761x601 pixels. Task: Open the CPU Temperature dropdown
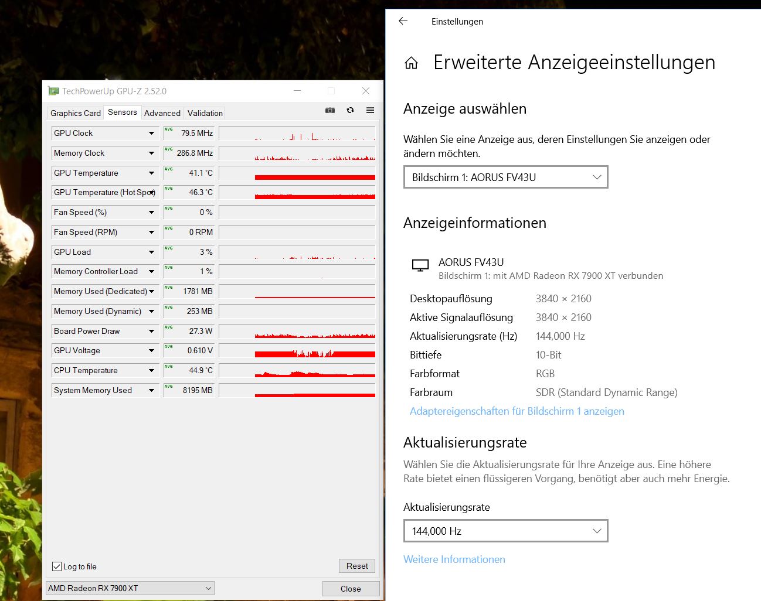tap(151, 371)
